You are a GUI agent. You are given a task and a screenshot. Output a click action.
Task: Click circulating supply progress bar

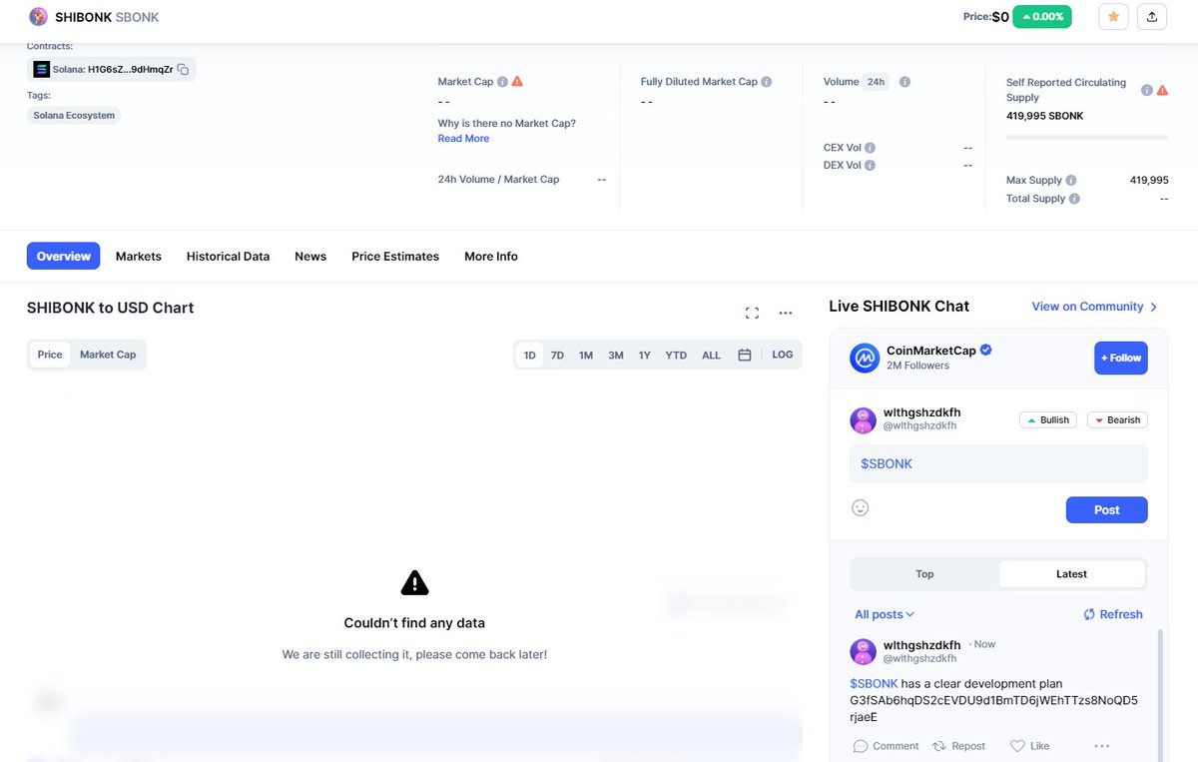(1087, 137)
